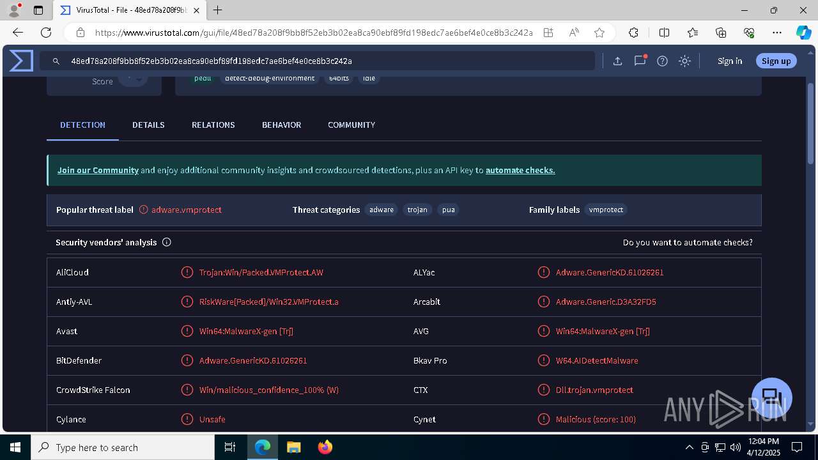Open the Windows Start menu
Viewport: 818px width, 460px height.
point(15,447)
